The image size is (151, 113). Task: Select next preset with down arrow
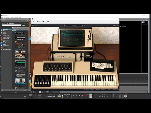coord(84,25)
